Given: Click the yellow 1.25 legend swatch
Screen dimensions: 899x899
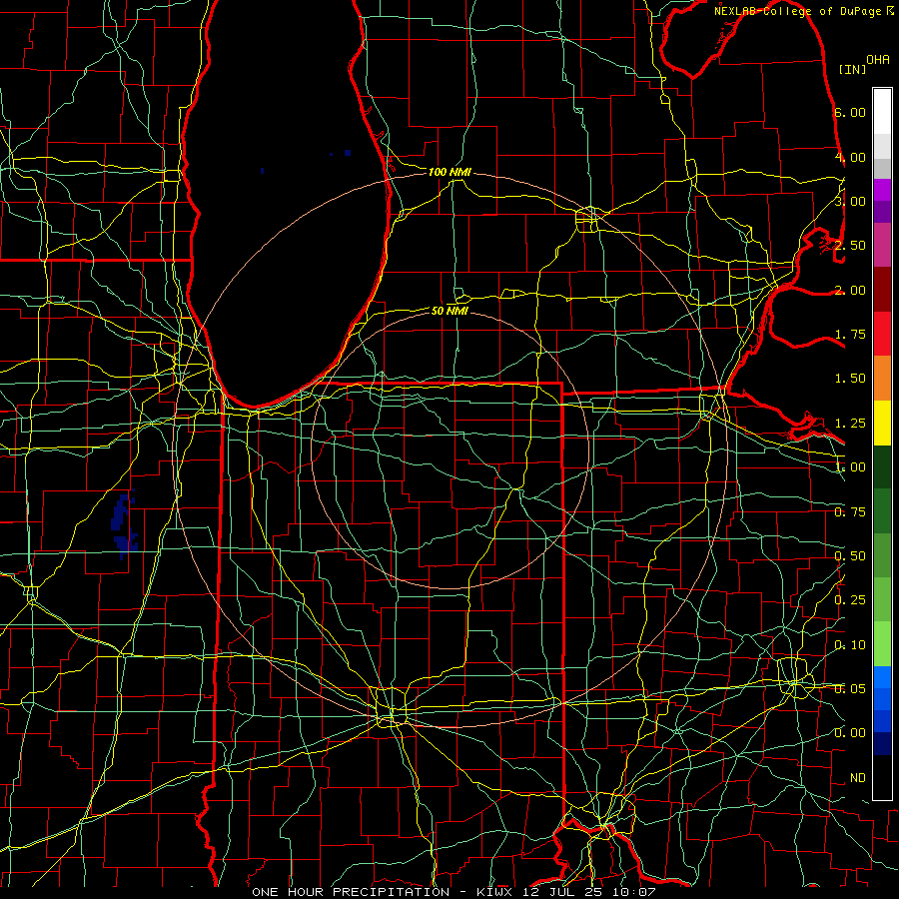Looking at the screenshot, I should [x=882, y=423].
